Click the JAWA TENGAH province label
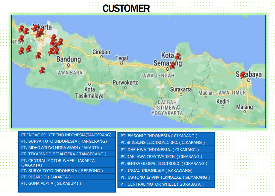275x196 pixels. 157,76
